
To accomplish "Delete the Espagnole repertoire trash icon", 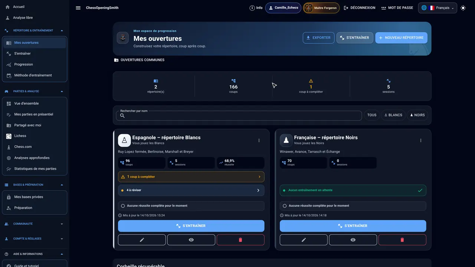I will click(240, 240).
